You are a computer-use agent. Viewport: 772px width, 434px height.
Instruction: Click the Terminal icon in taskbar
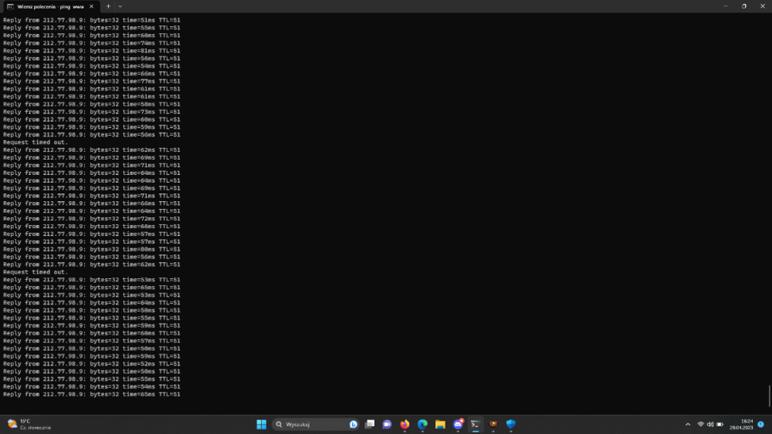point(476,424)
